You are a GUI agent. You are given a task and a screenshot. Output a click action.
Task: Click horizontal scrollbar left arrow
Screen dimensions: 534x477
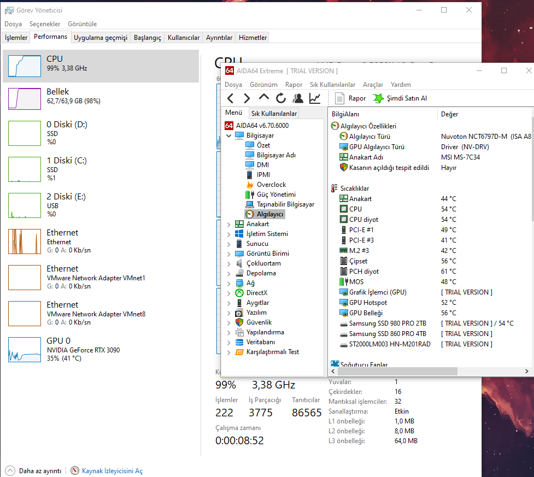coord(333,371)
